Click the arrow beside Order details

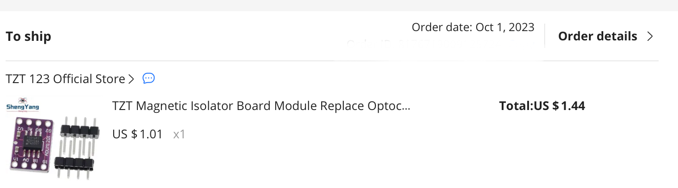click(650, 36)
